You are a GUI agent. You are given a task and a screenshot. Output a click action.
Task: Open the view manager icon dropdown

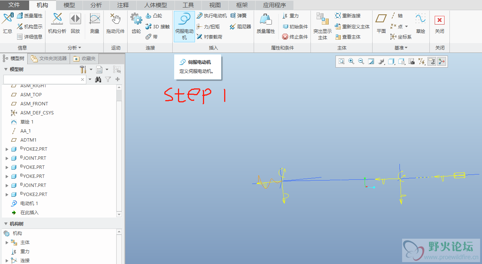point(412,62)
